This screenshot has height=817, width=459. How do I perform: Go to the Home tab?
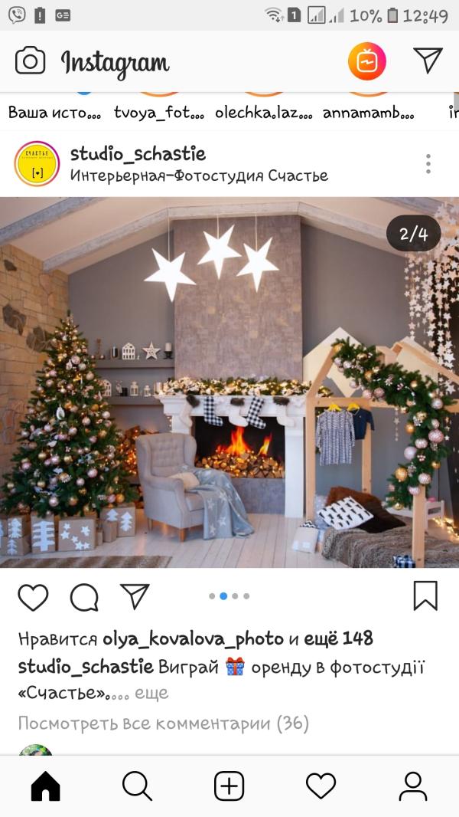(x=46, y=786)
